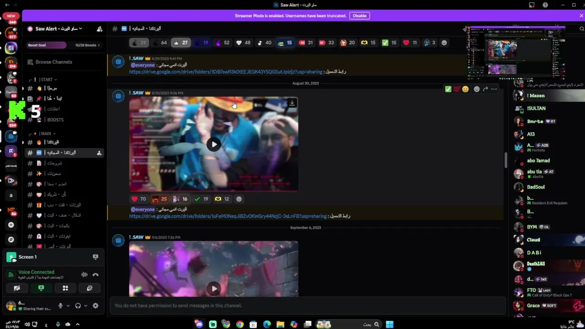This screenshot has height=329, width=585.
Task: Toggle crown reaction showing 27
Action: point(180,42)
